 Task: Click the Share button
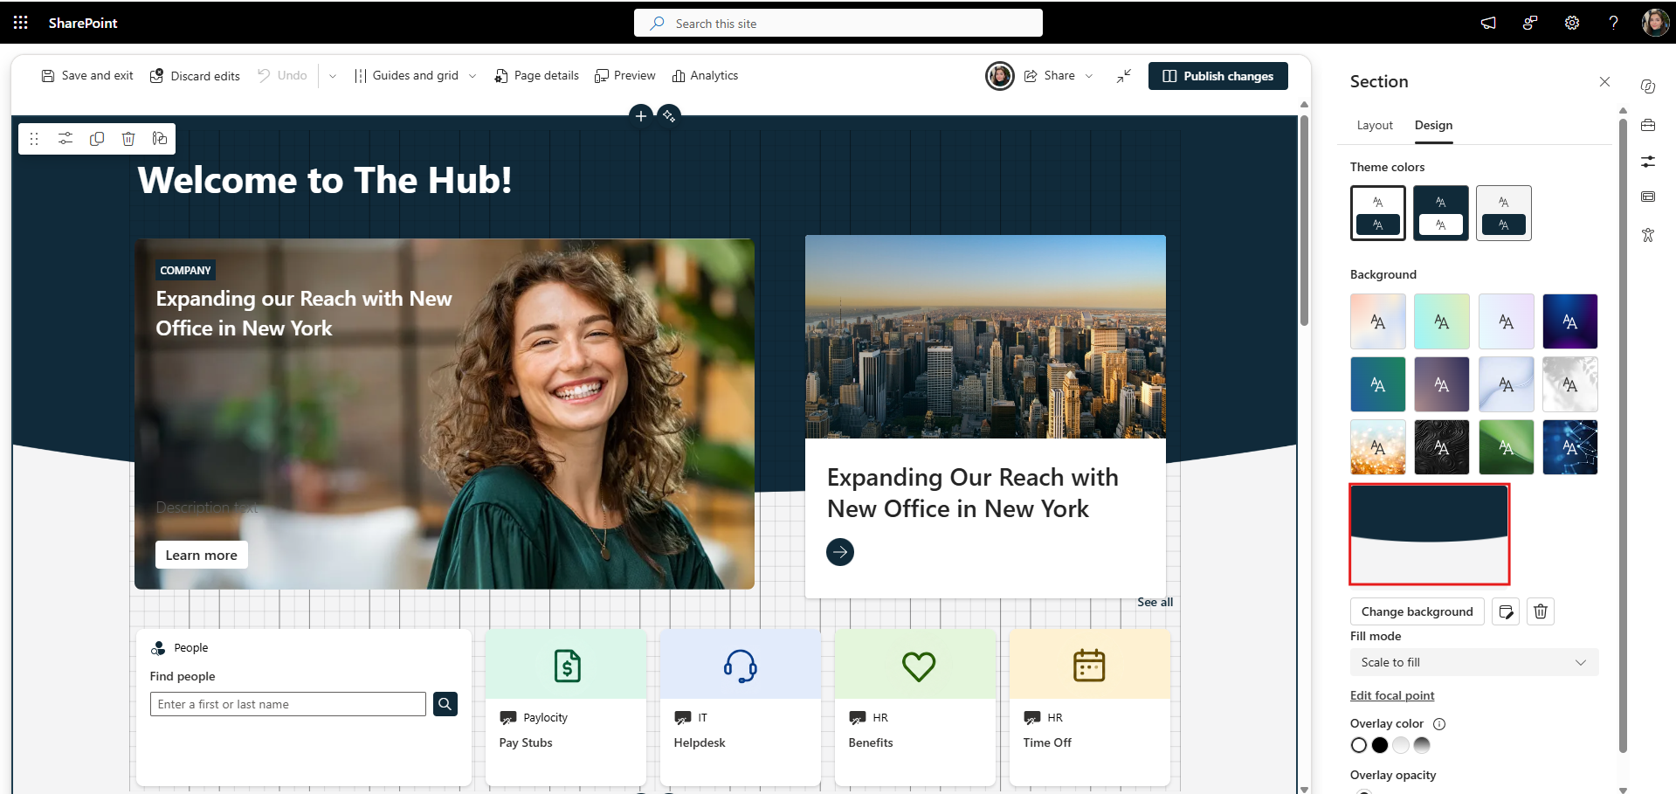coord(1050,76)
